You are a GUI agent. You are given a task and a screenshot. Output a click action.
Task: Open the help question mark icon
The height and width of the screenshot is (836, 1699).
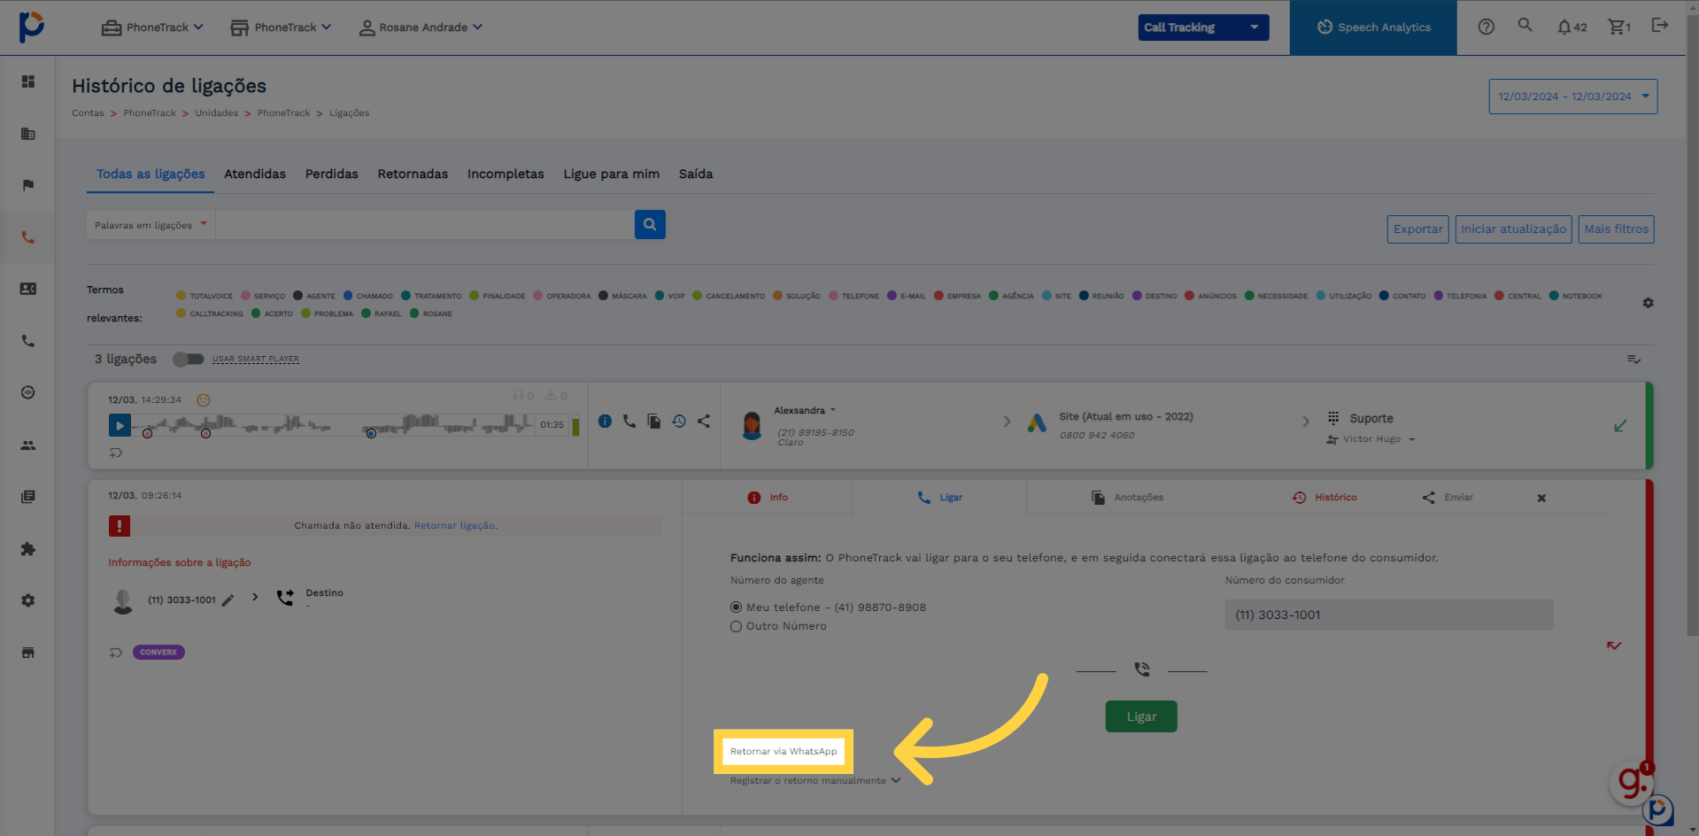click(1487, 27)
